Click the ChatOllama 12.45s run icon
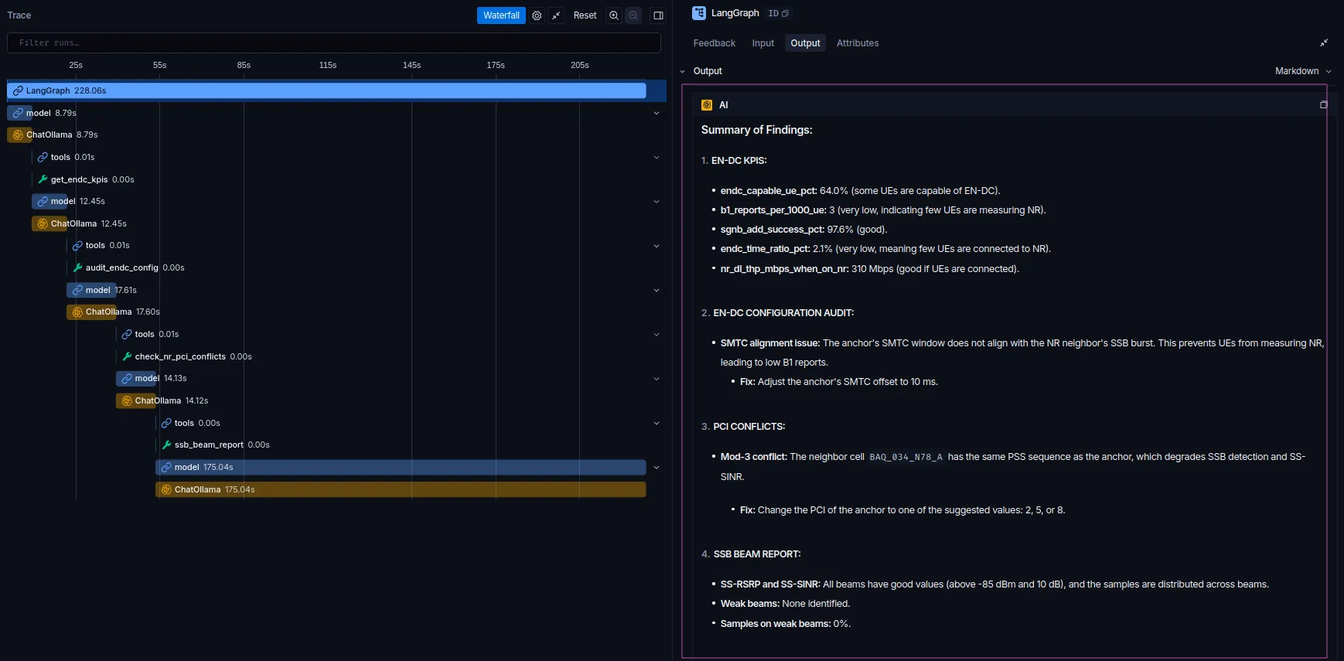Viewport: 1344px width, 661px height. pos(43,223)
